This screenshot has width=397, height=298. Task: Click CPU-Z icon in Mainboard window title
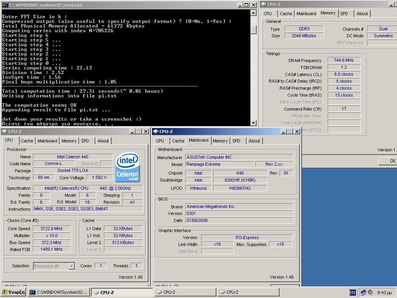point(156,131)
